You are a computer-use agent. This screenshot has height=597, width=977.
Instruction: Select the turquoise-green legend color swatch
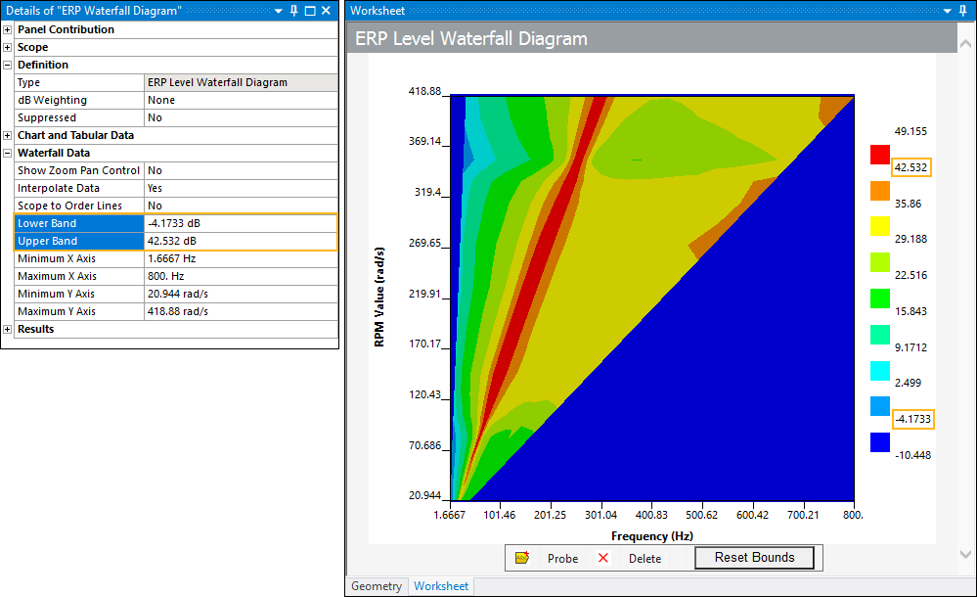click(880, 335)
